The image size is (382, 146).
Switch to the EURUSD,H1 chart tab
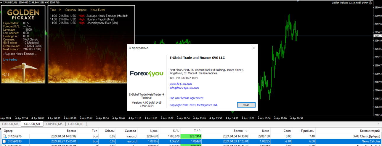(76, 124)
